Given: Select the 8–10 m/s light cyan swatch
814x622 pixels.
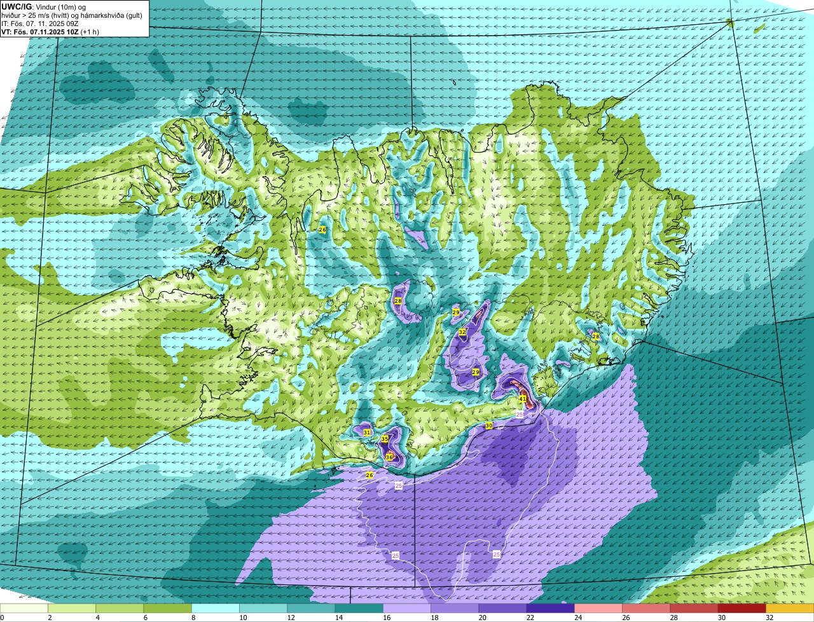Looking at the screenshot, I should coord(216,609).
